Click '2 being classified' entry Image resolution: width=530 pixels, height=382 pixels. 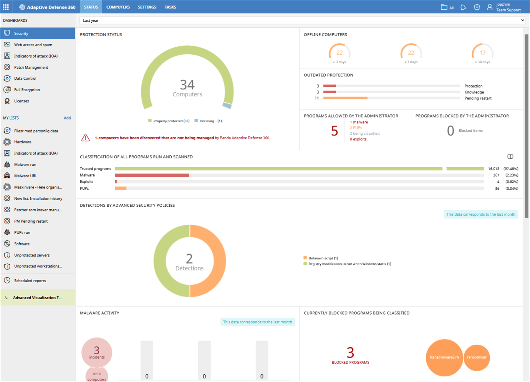(x=365, y=134)
